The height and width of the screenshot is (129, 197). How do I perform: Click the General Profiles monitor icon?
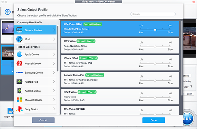19,30
